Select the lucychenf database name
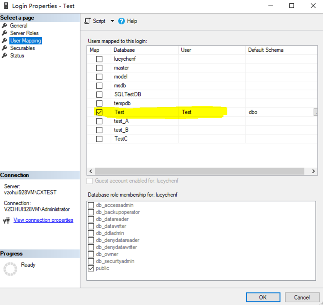Image resolution: width=323 pixels, height=305 pixels. 125,59
